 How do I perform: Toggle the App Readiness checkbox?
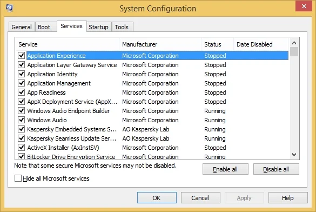coord(22,92)
